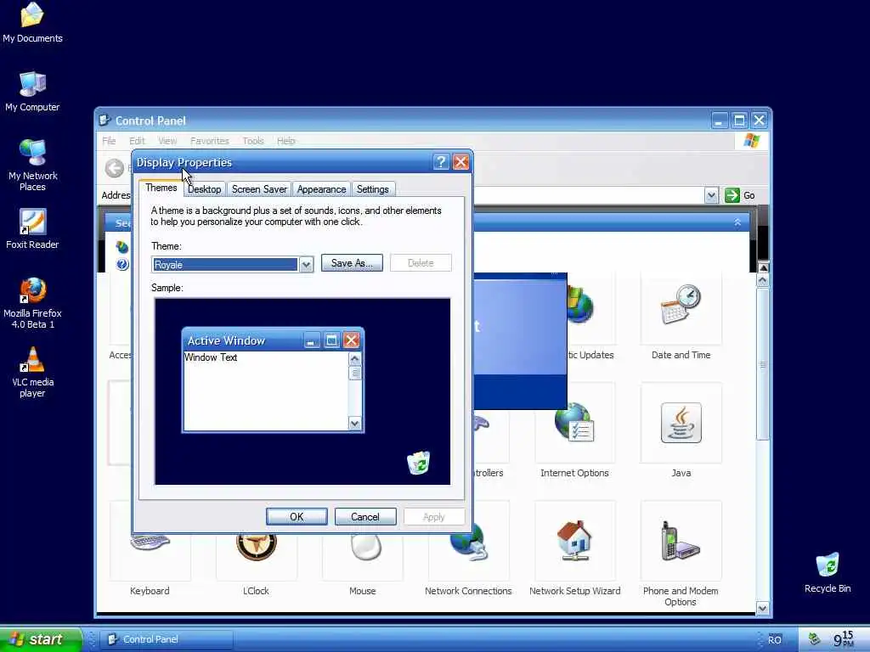Expand the Control Panel address bar dropdown
This screenshot has width=870, height=652.
(711, 195)
